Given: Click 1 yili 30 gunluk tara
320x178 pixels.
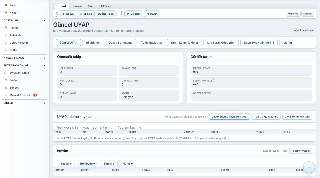Looking at the screenshot, I should (266, 117).
